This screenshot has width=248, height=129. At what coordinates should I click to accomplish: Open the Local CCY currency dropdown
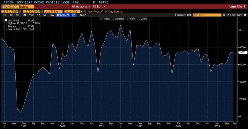72,12
